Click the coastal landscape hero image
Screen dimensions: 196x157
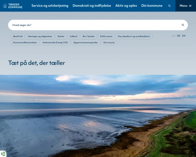[x=98, y=116]
